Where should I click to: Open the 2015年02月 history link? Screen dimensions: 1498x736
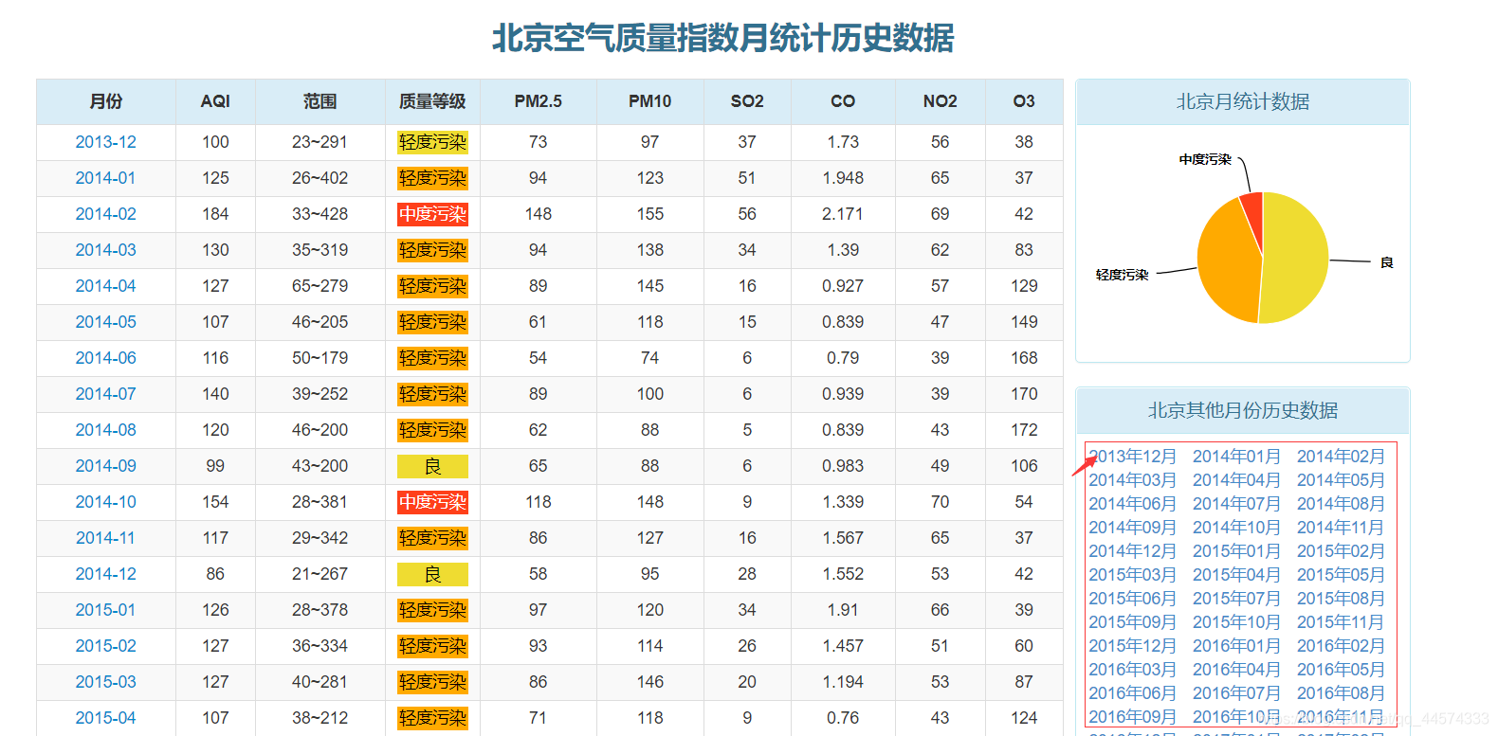[x=1341, y=551]
